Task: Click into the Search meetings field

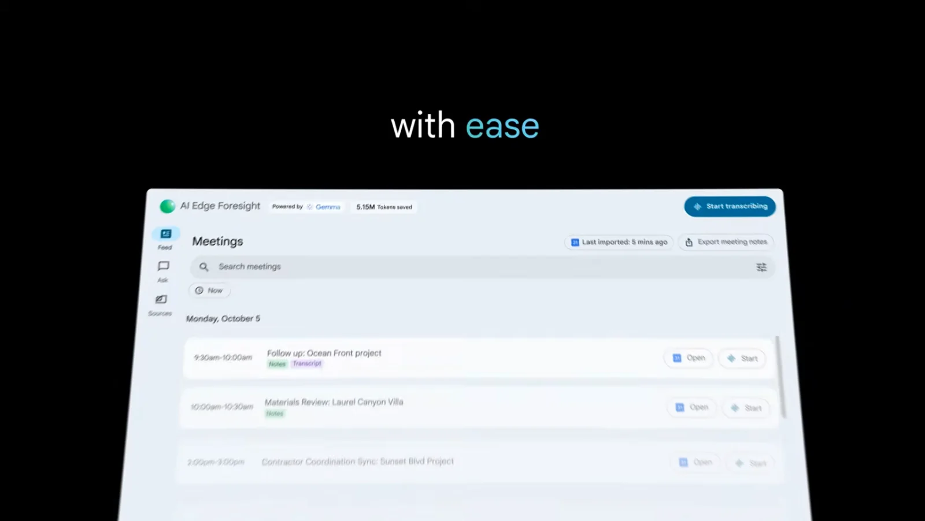Action: pos(482,267)
